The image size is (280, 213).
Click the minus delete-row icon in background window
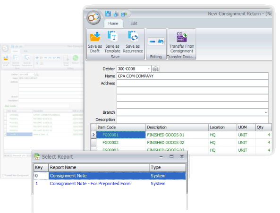tap(45, 58)
